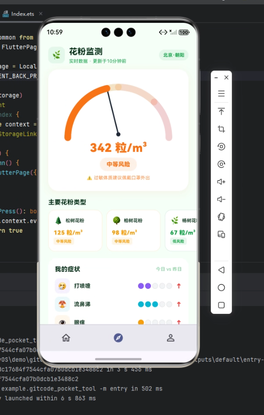Screen dimensions: 264x415
Task: Tap the emulator home circle button
Action: tap(221, 287)
